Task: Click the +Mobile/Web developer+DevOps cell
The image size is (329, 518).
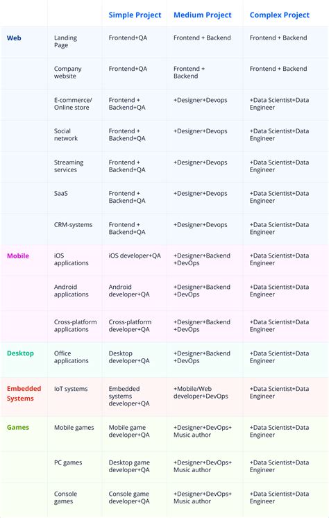Action: [x=201, y=392]
